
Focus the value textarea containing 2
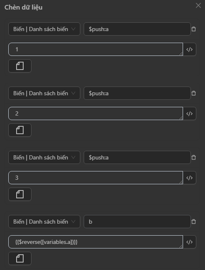coord(96,113)
